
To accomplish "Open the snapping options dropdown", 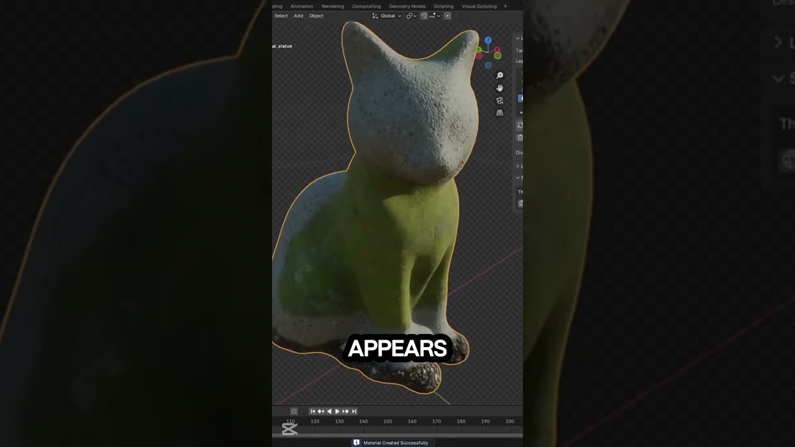I will click(435, 16).
